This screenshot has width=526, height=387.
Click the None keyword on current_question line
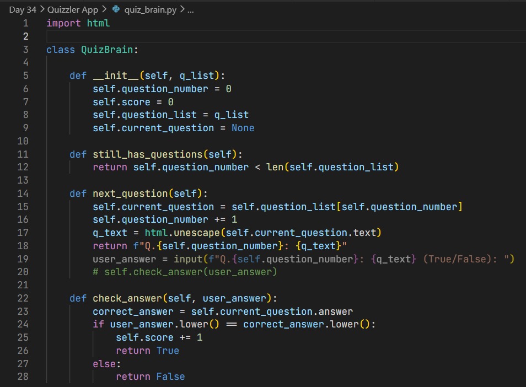coord(243,127)
